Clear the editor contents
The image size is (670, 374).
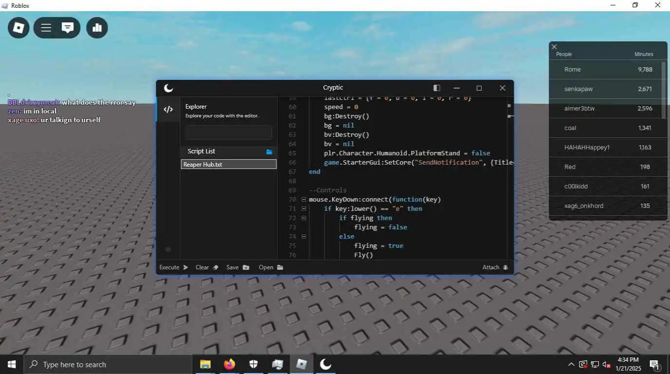[x=207, y=267]
